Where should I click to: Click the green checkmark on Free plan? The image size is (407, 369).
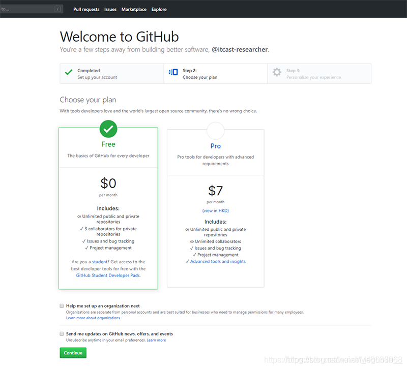108,129
